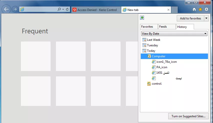Select the New tab browser tab
The width and height of the screenshot is (213, 123).
(146, 10)
